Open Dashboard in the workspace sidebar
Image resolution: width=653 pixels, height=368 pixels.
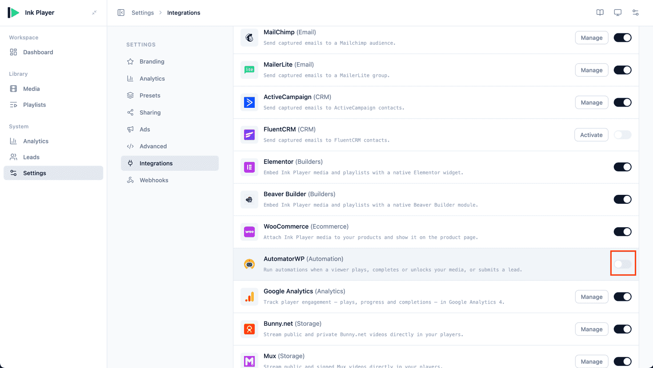pos(53,52)
